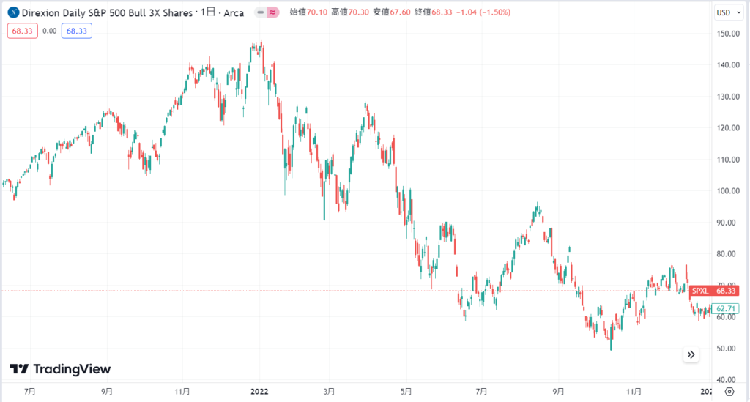Click the Arca exchange label
Viewport: 750px width, 402px height.
coord(234,13)
